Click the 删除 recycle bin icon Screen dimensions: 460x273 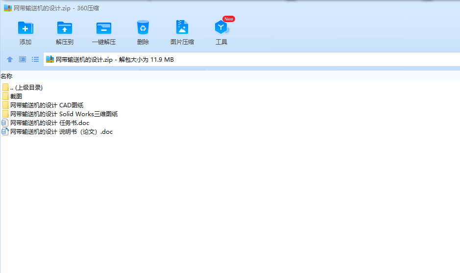click(143, 27)
